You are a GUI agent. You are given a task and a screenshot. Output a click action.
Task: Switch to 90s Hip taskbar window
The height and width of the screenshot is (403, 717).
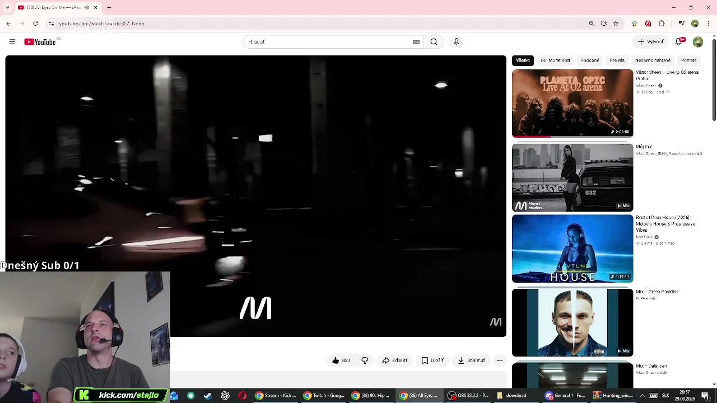(371, 396)
